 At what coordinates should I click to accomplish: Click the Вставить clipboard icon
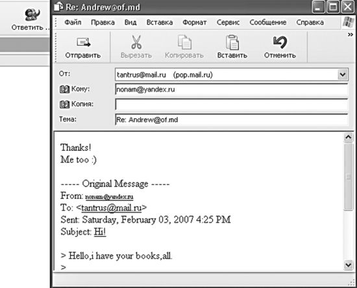(232, 42)
